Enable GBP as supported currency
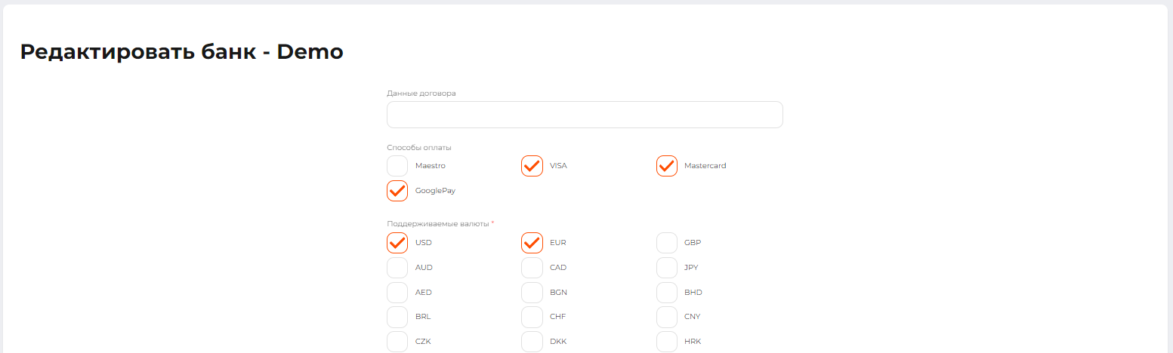 click(666, 243)
